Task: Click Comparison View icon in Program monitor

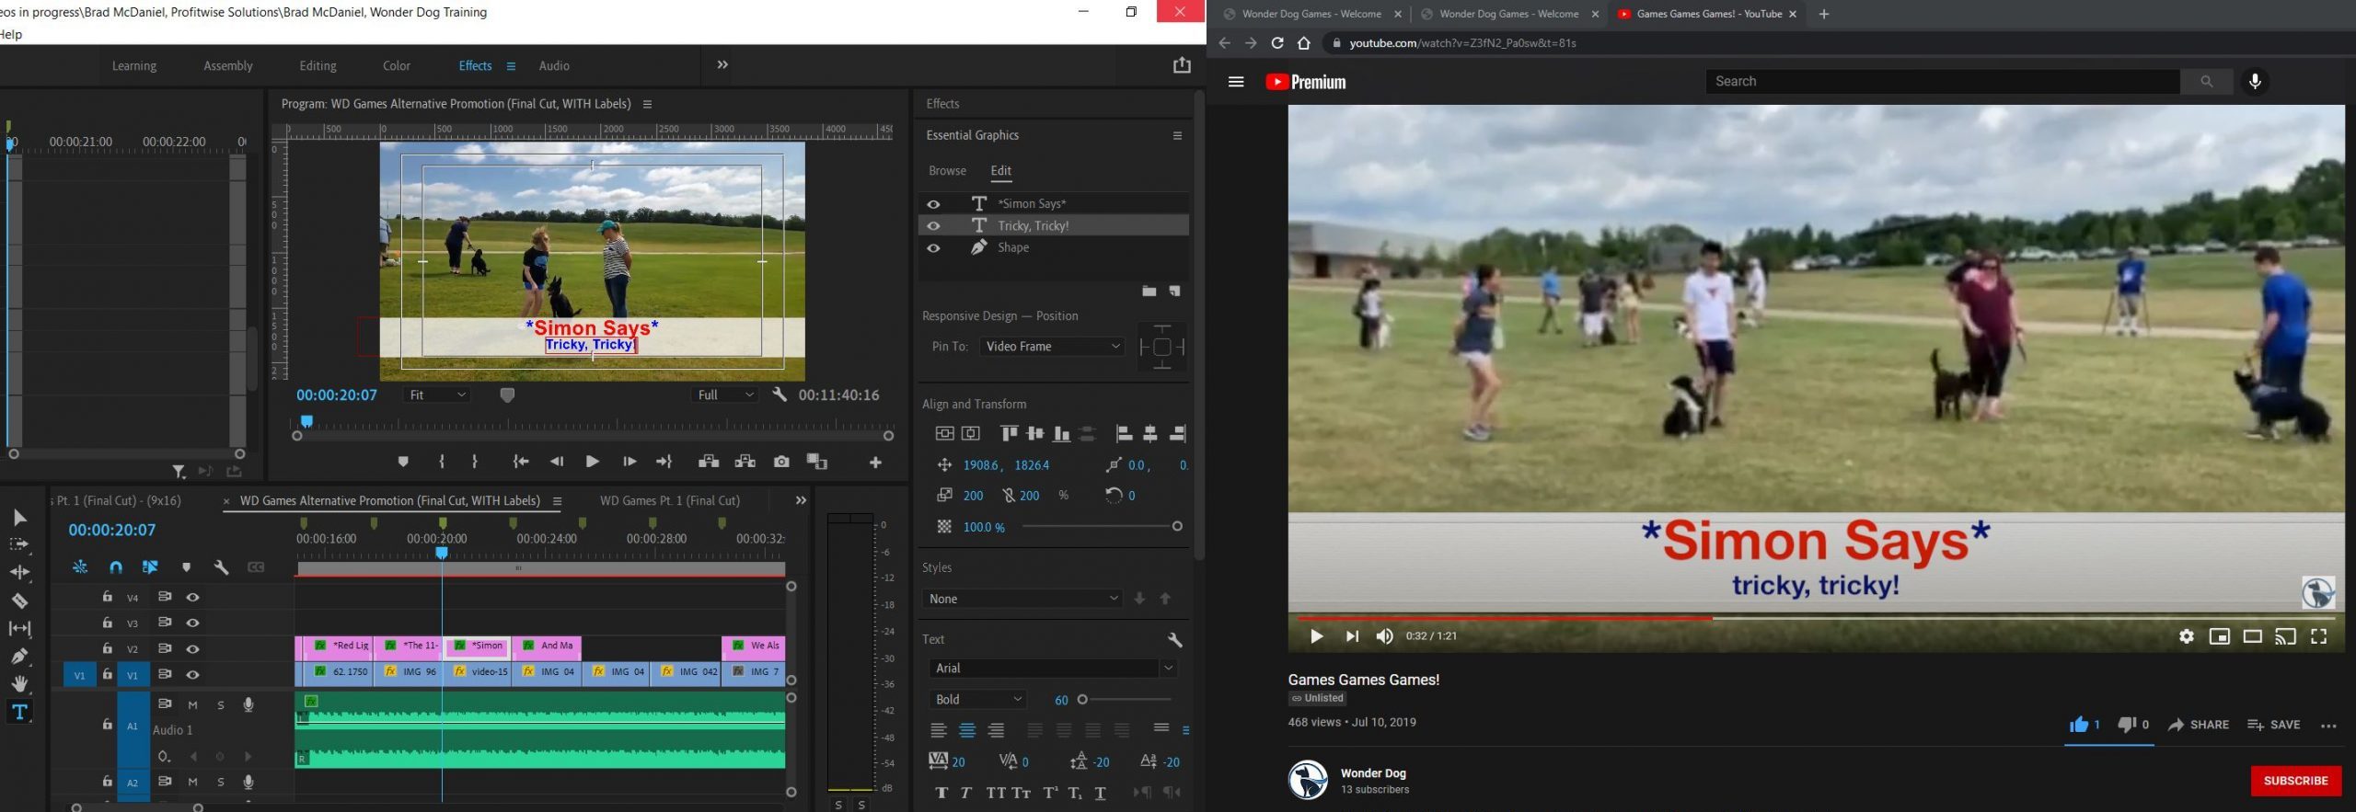Action: point(817,462)
